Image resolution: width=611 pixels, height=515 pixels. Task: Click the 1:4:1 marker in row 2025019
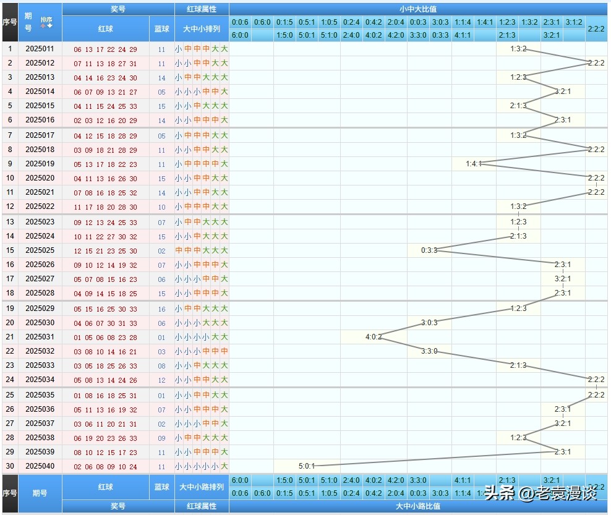[x=473, y=164]
